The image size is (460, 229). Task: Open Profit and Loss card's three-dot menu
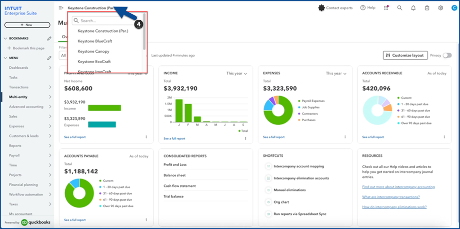146,137
